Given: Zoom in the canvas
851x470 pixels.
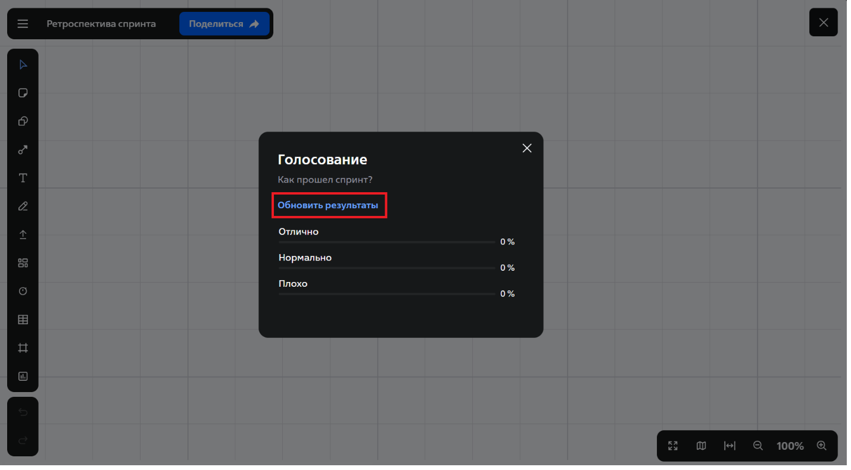Looking at the screenshot, I should (x=821, y=446).
